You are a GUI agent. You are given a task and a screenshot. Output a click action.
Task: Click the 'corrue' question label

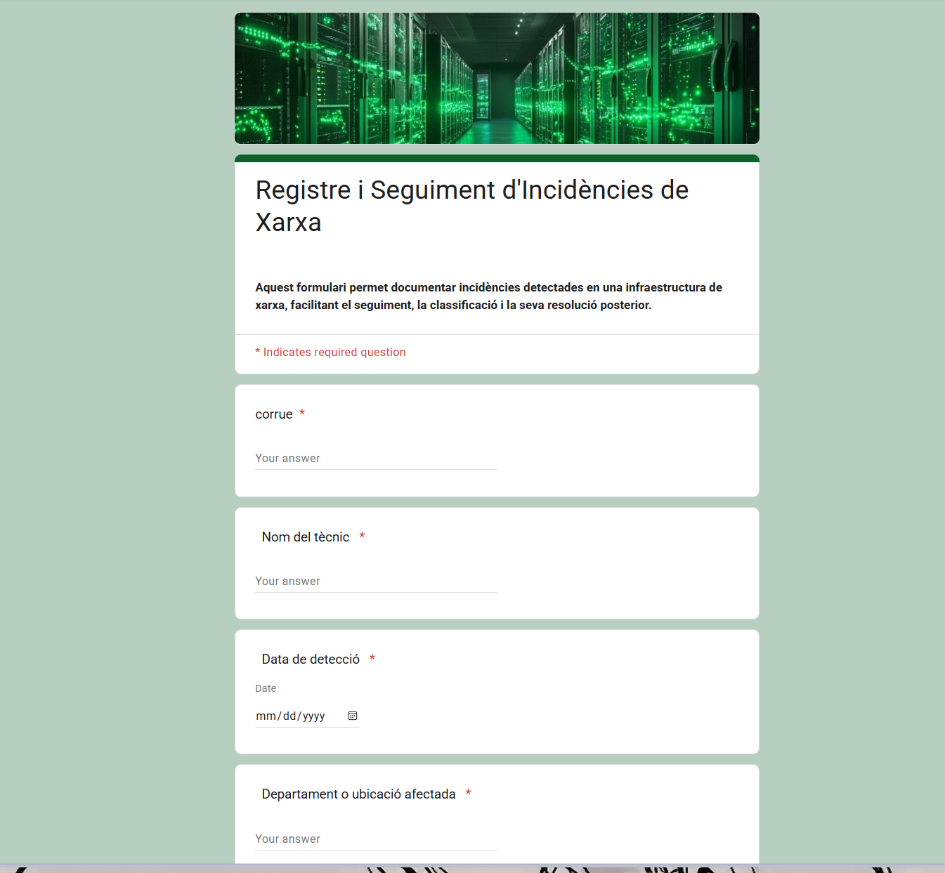[274, 414]
